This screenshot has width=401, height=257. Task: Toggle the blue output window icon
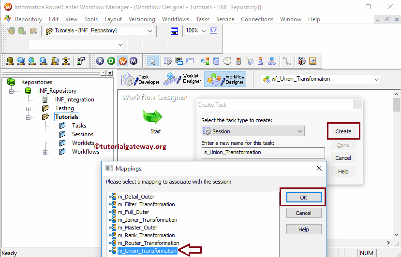[174, 31]
